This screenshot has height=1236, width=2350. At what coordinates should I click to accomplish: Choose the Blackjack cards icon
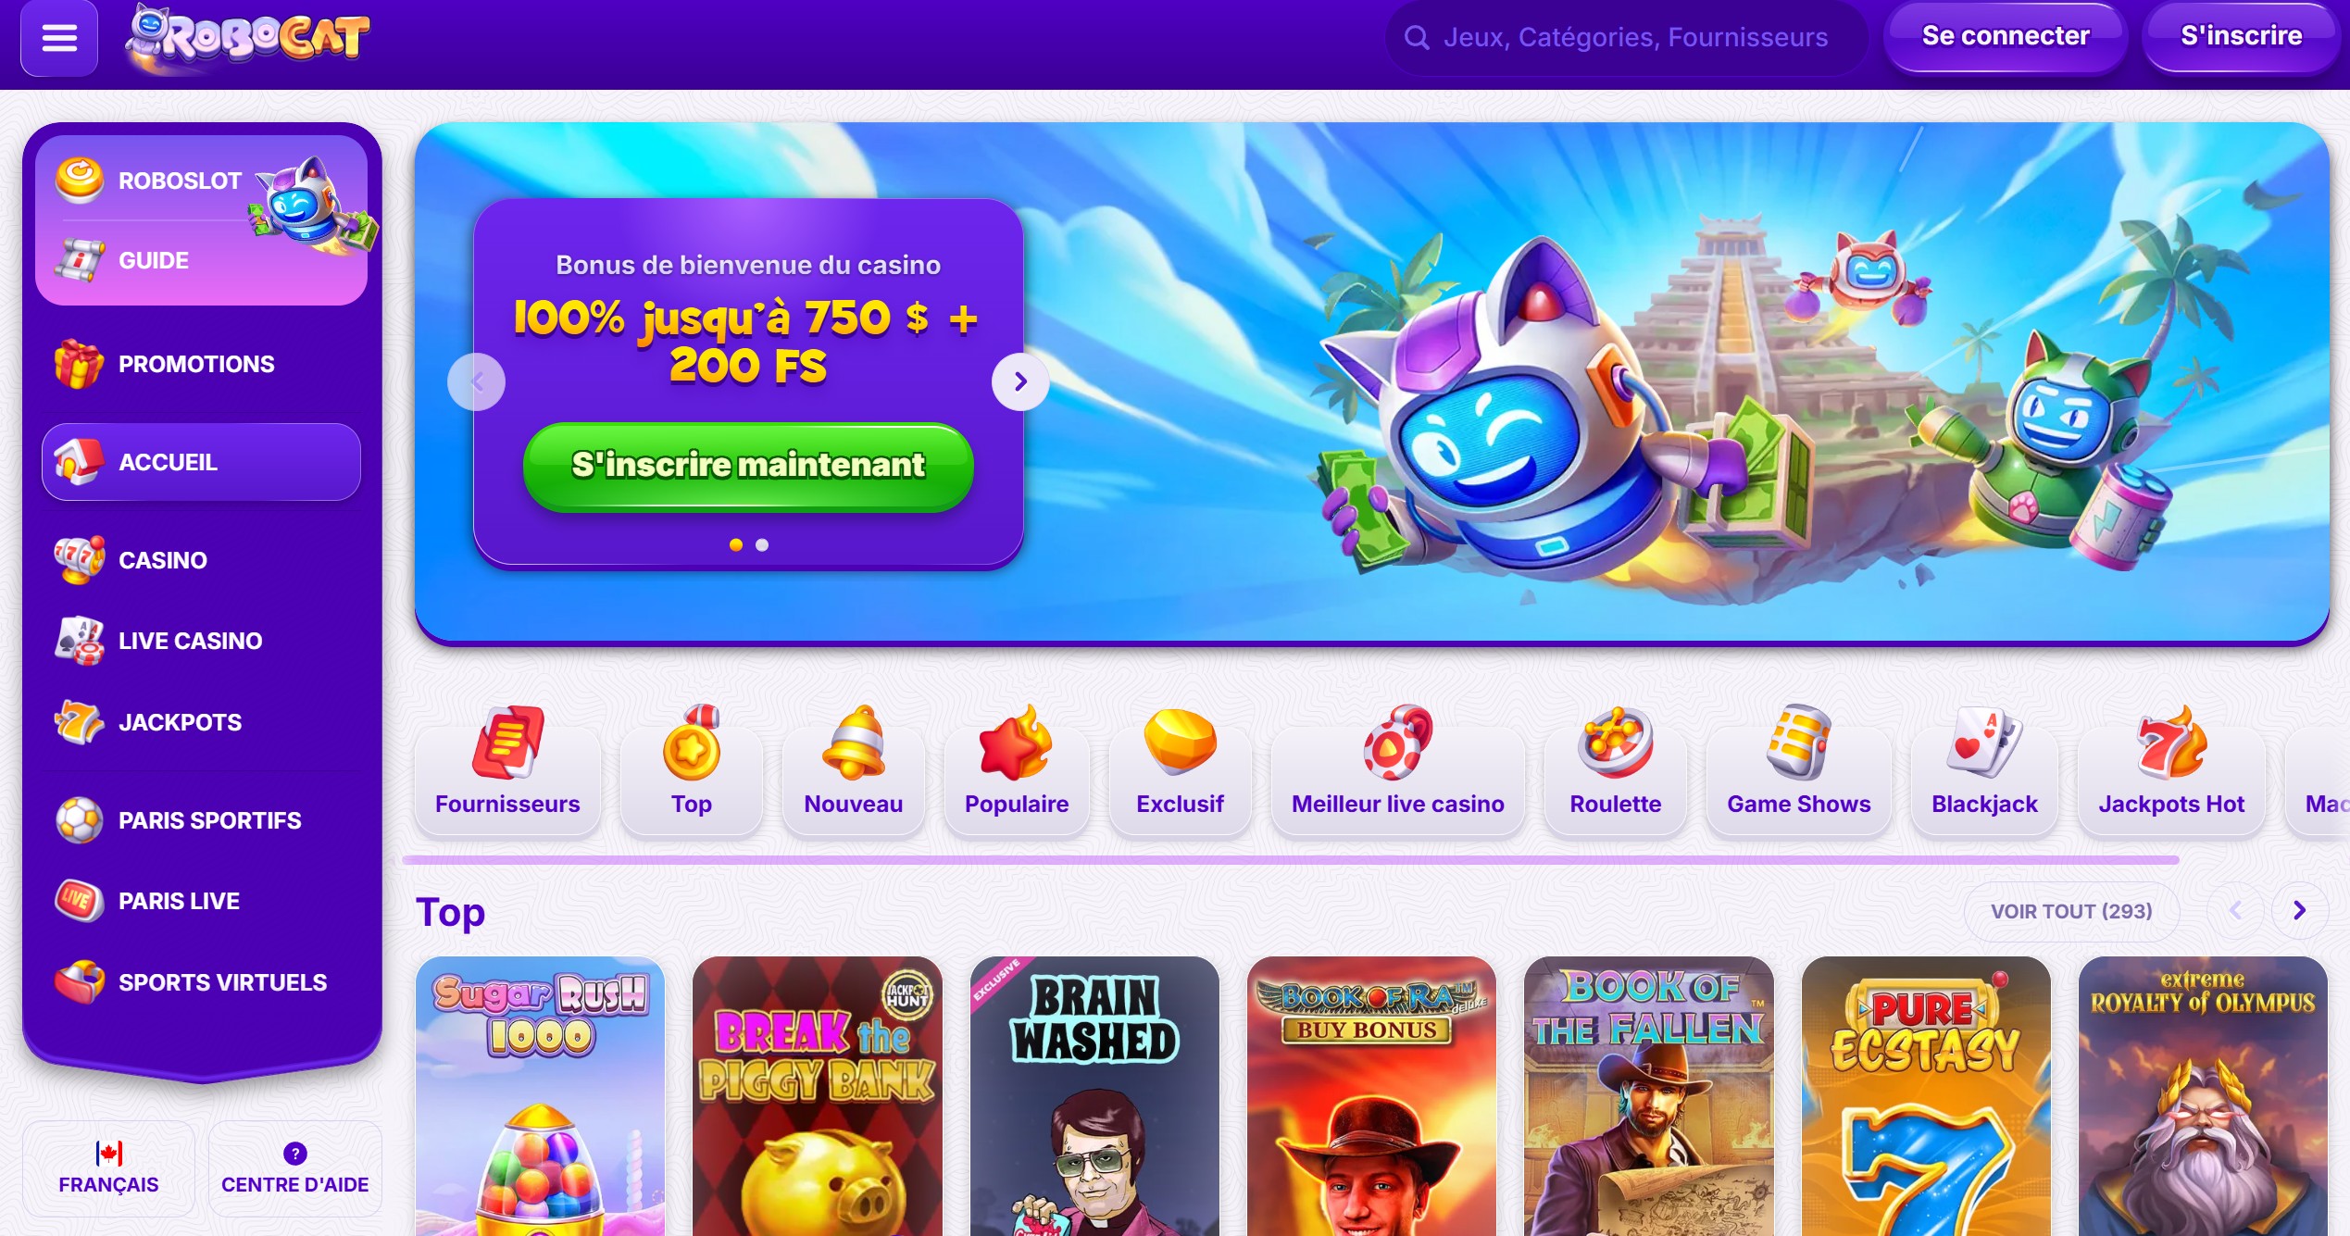pos(1984,743)
